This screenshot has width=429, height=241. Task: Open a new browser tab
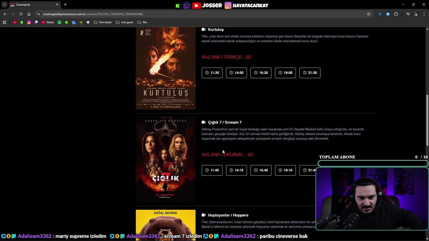[x=65, y=5]
